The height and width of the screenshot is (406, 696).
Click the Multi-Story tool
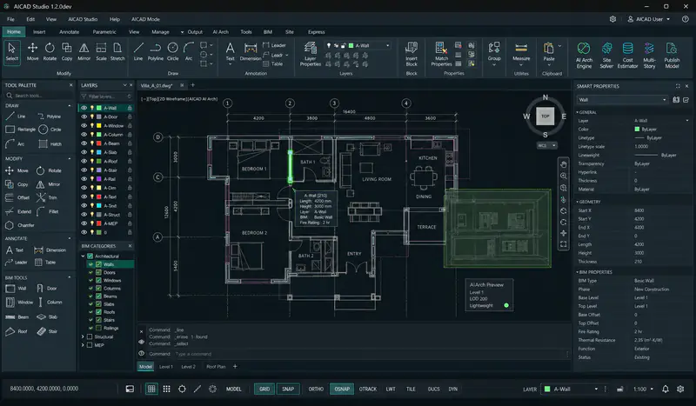coord(649,56)
